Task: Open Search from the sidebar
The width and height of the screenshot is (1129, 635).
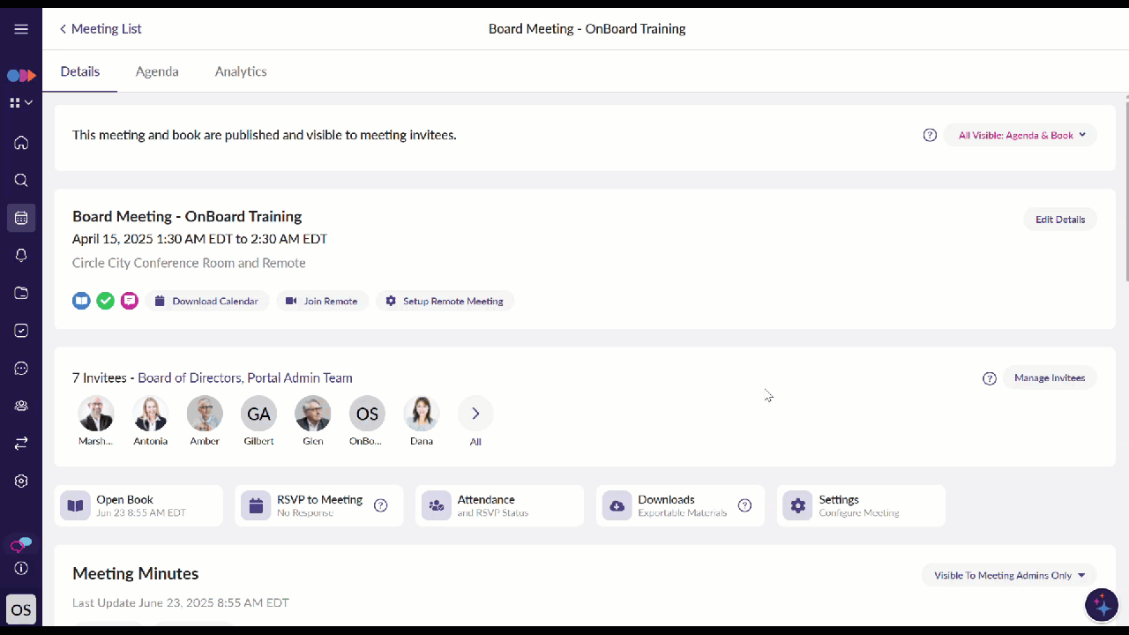Action: (21, 181)
